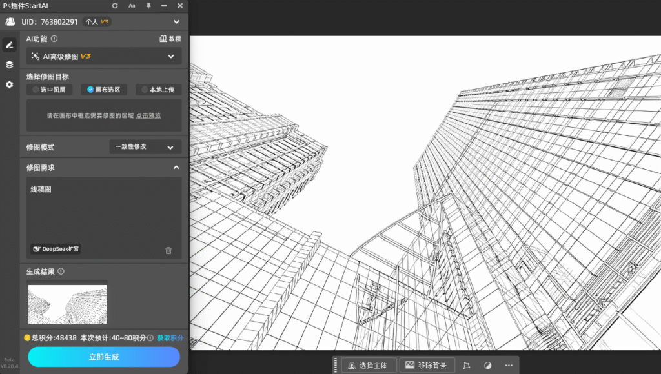
Task: Click the 选择主体 button
Action: pos(369,366)
